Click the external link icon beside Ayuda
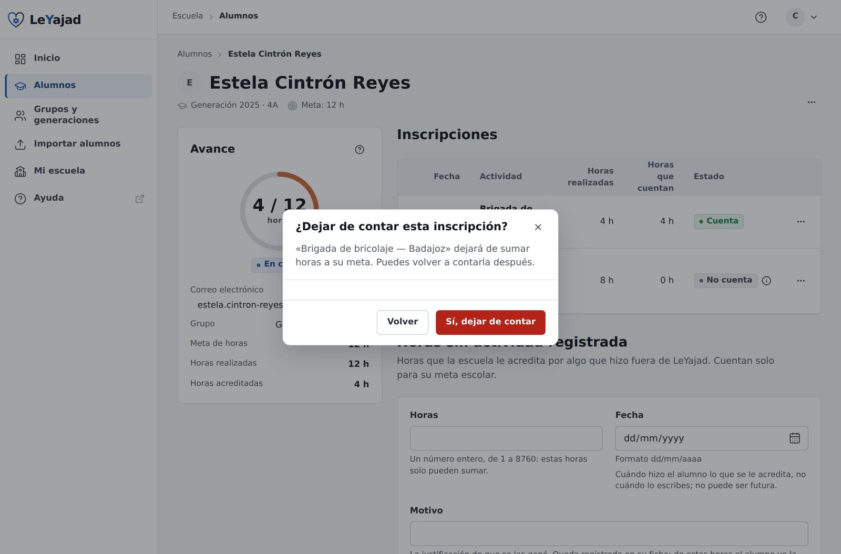Image resolution: width=841 pixels, height=554 pixels. 140,199
